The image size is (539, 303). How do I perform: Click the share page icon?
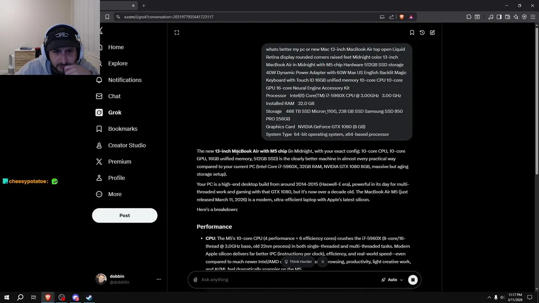click(x=392, y=17)
